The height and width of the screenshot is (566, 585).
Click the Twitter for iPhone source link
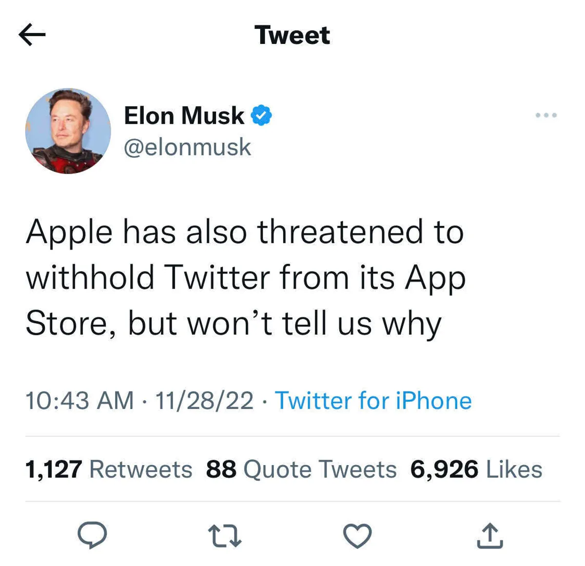(373, 401)
